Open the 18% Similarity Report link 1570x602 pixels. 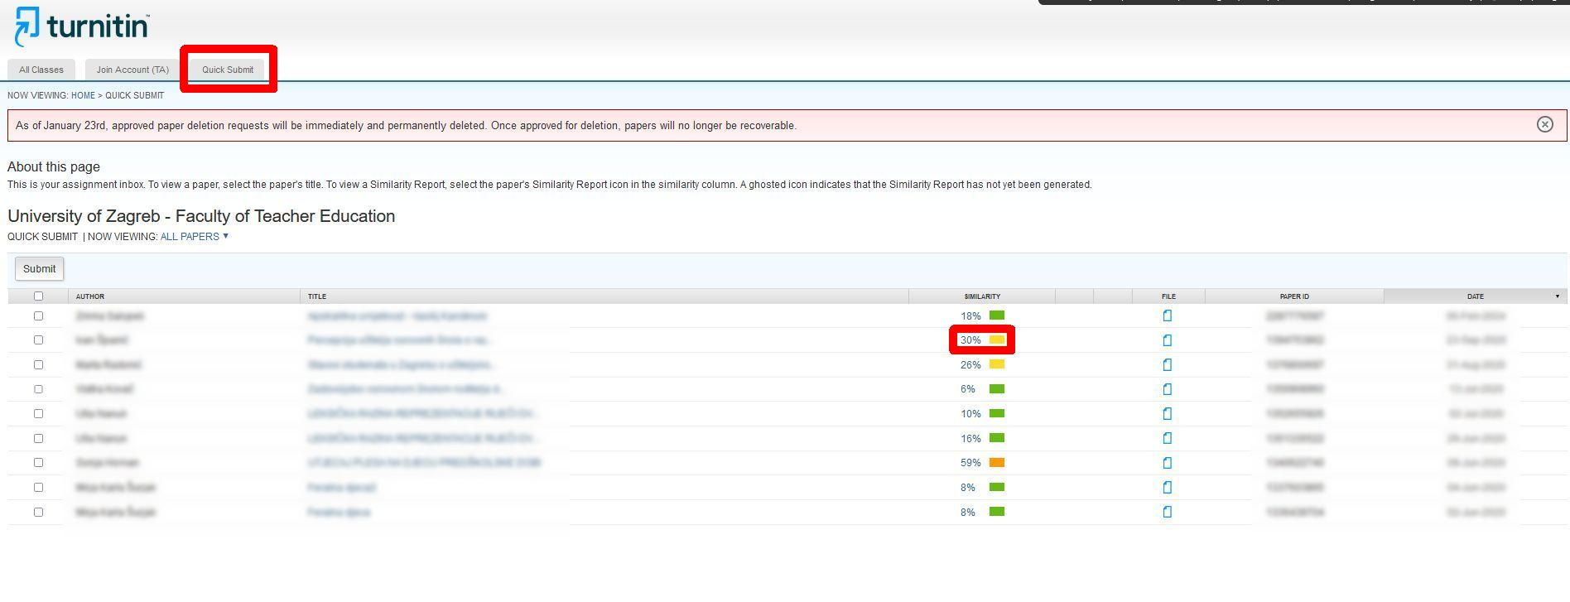970,316
